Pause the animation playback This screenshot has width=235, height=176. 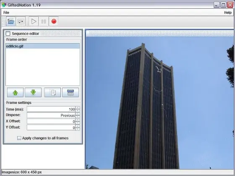click(x=44, y=21)
